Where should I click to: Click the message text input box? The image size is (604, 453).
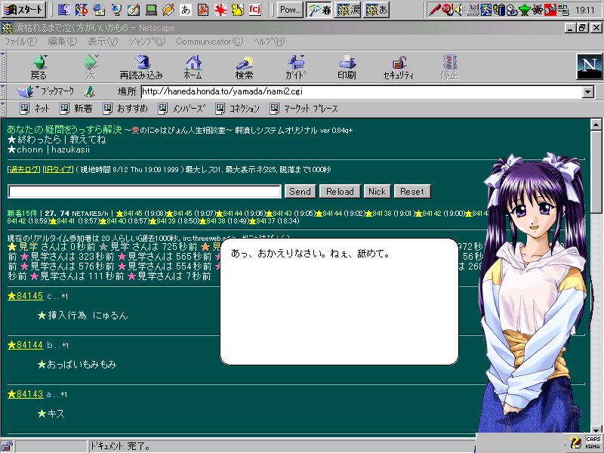(144, 192)
